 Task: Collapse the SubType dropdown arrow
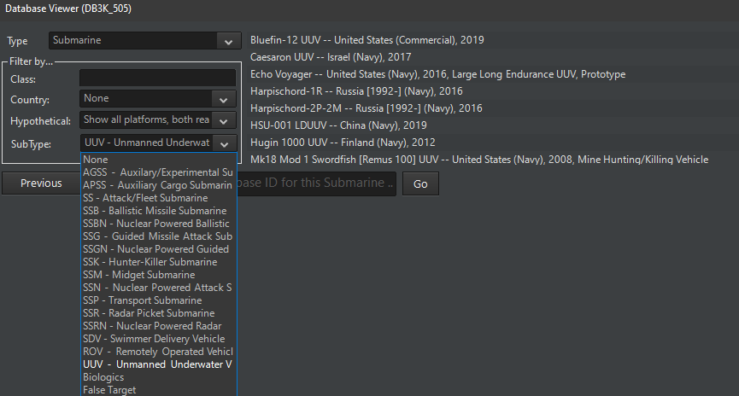(x=225, y=143)
